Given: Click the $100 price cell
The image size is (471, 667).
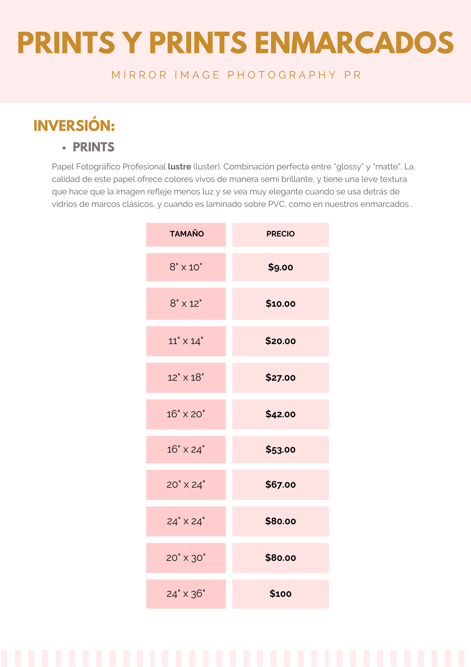Looking at the screenshot, I should tap(280, 594).
